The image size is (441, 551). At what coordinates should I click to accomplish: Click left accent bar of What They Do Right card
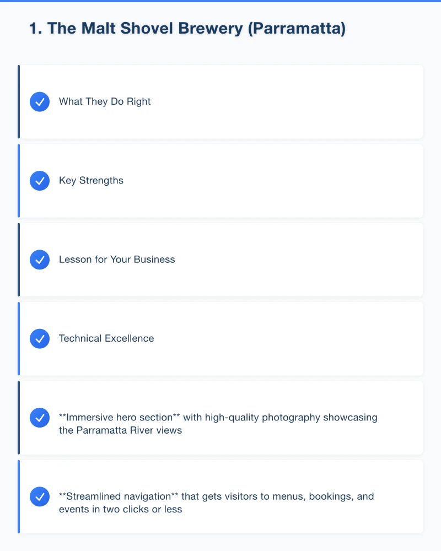(19, 102)
